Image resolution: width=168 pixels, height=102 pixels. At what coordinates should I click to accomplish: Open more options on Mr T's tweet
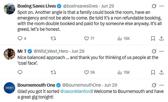pos(161,51)
